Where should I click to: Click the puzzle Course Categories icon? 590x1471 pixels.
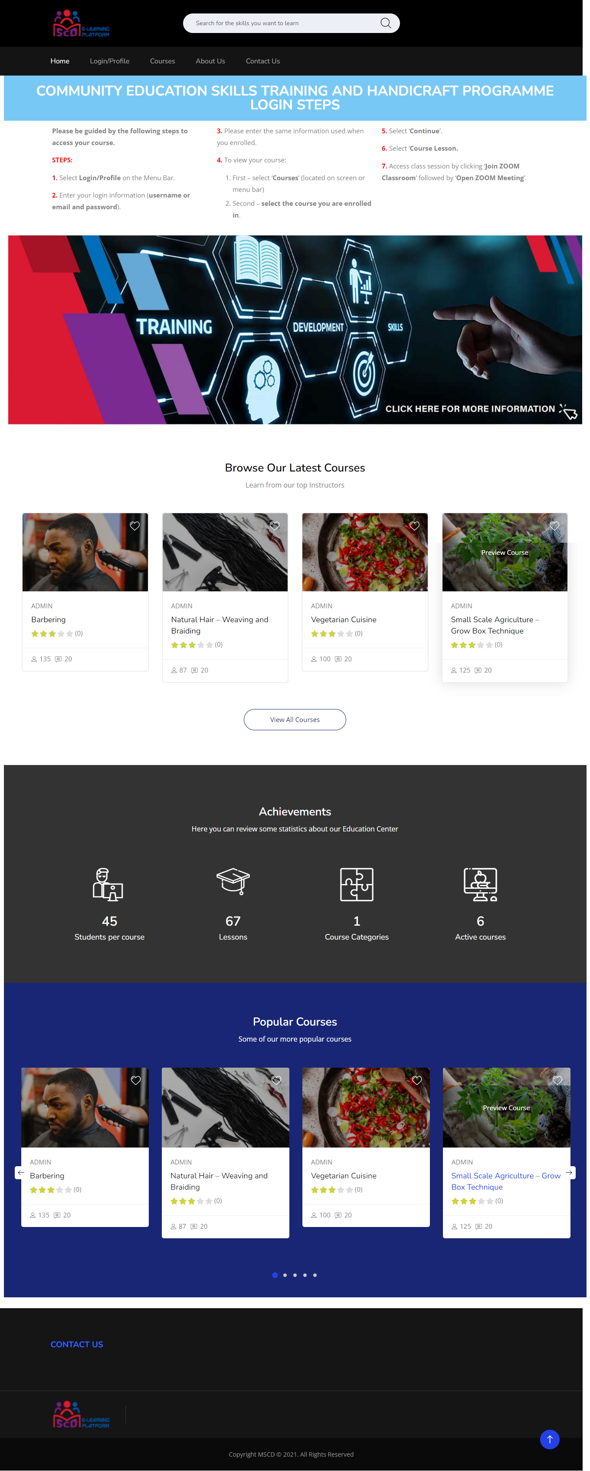(357, 884)
